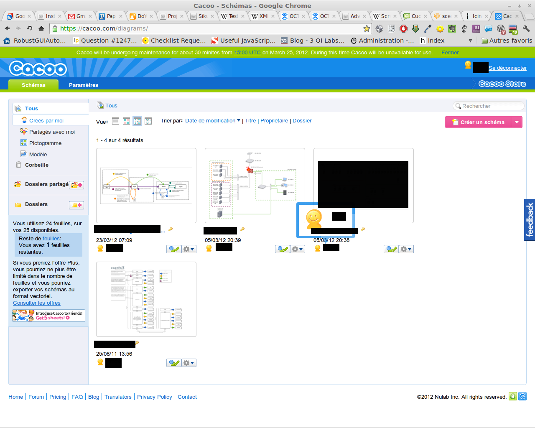Screen dimensions: 535x428
Task: Show Partagés avec moi diagrams
Action: click(x=52, y=132)
